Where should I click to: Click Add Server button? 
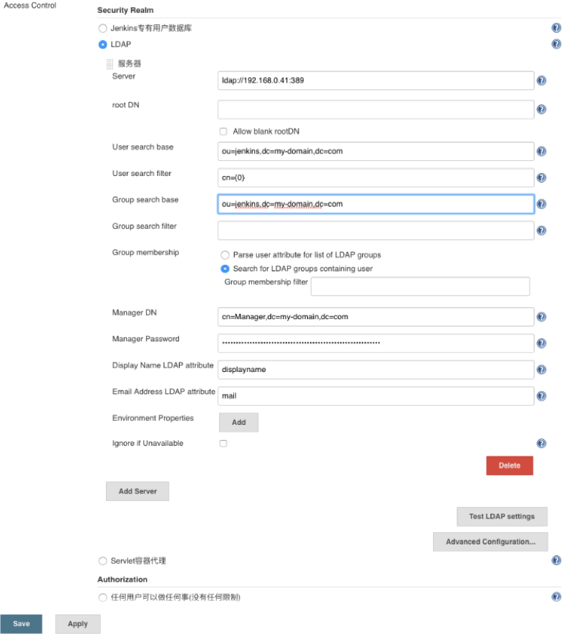[x=137, y=491]
